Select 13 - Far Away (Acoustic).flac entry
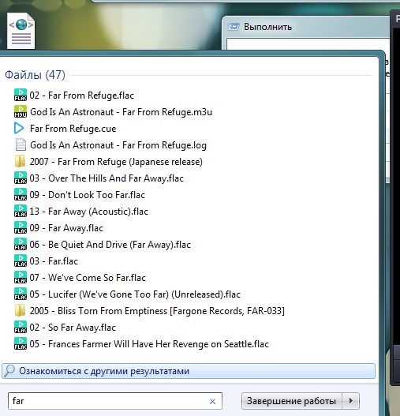The image size is (400, 416). point(89,212)
